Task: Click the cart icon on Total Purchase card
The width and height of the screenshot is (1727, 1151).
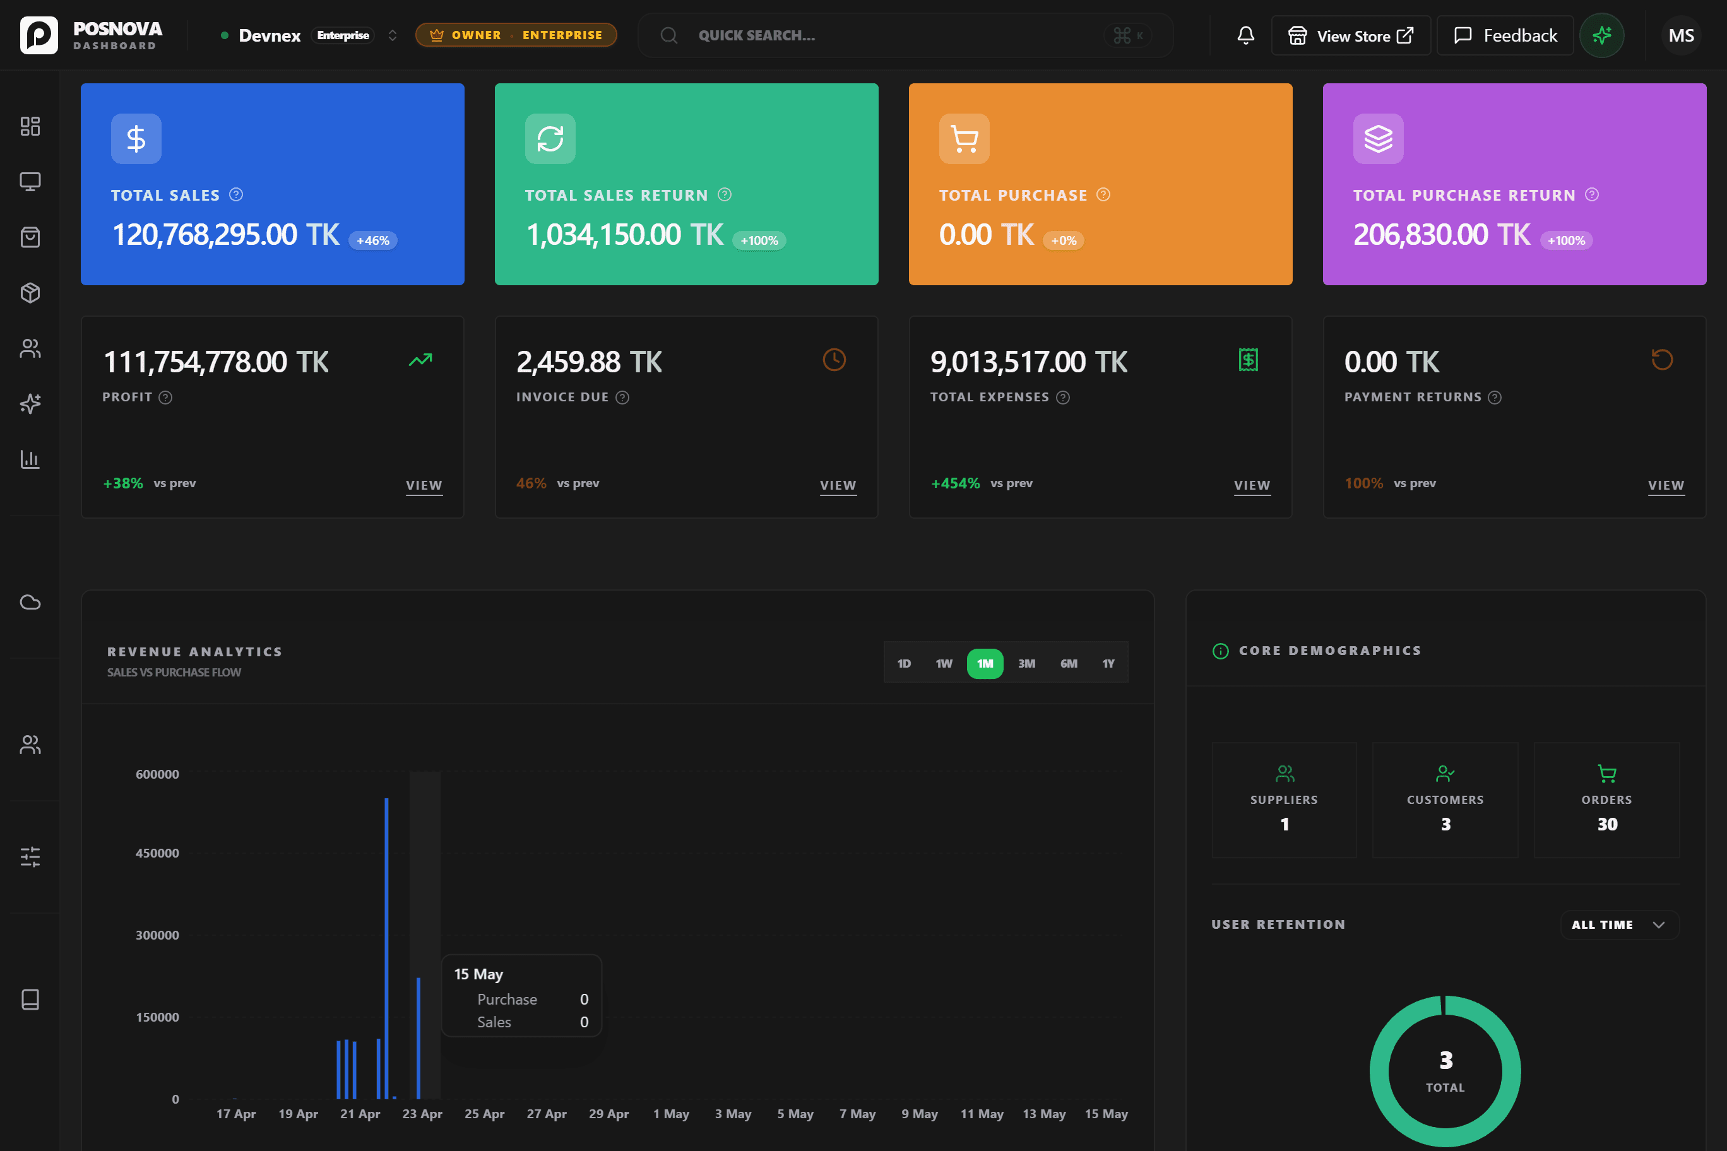Action: pyautogui.click(x=964, y=139)
